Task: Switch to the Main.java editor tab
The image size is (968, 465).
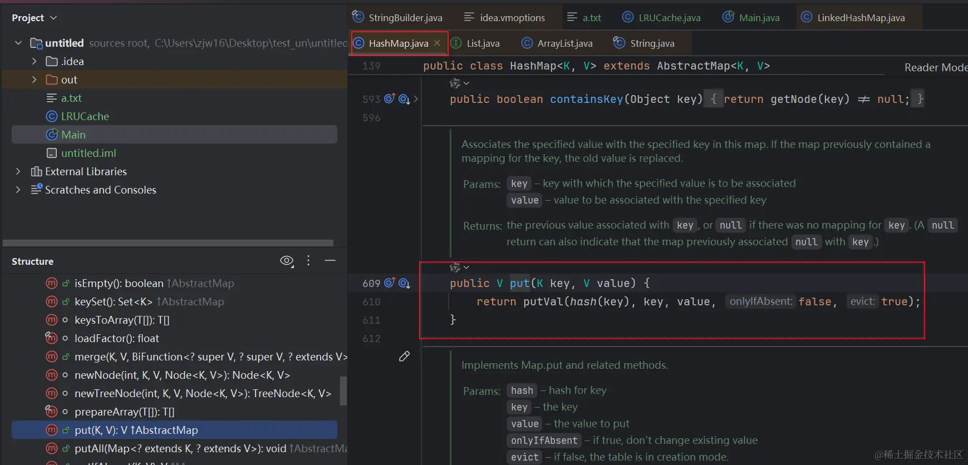Action: 751,17
